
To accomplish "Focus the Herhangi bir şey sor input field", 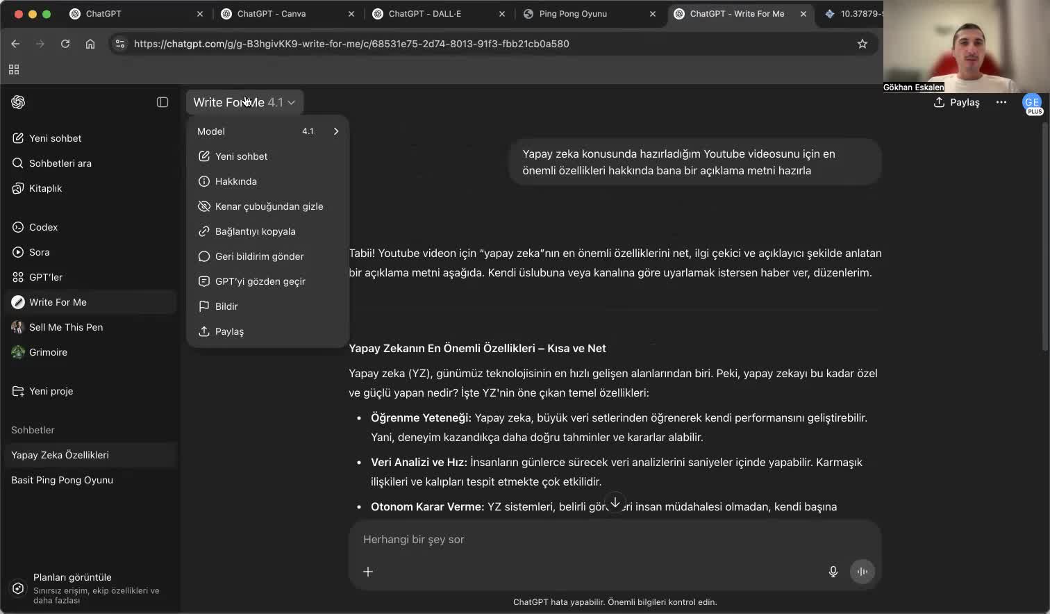I will (615, 539).
